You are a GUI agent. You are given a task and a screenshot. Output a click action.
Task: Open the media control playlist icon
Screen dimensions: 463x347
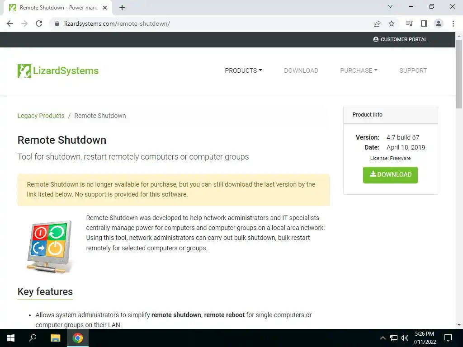409,23
